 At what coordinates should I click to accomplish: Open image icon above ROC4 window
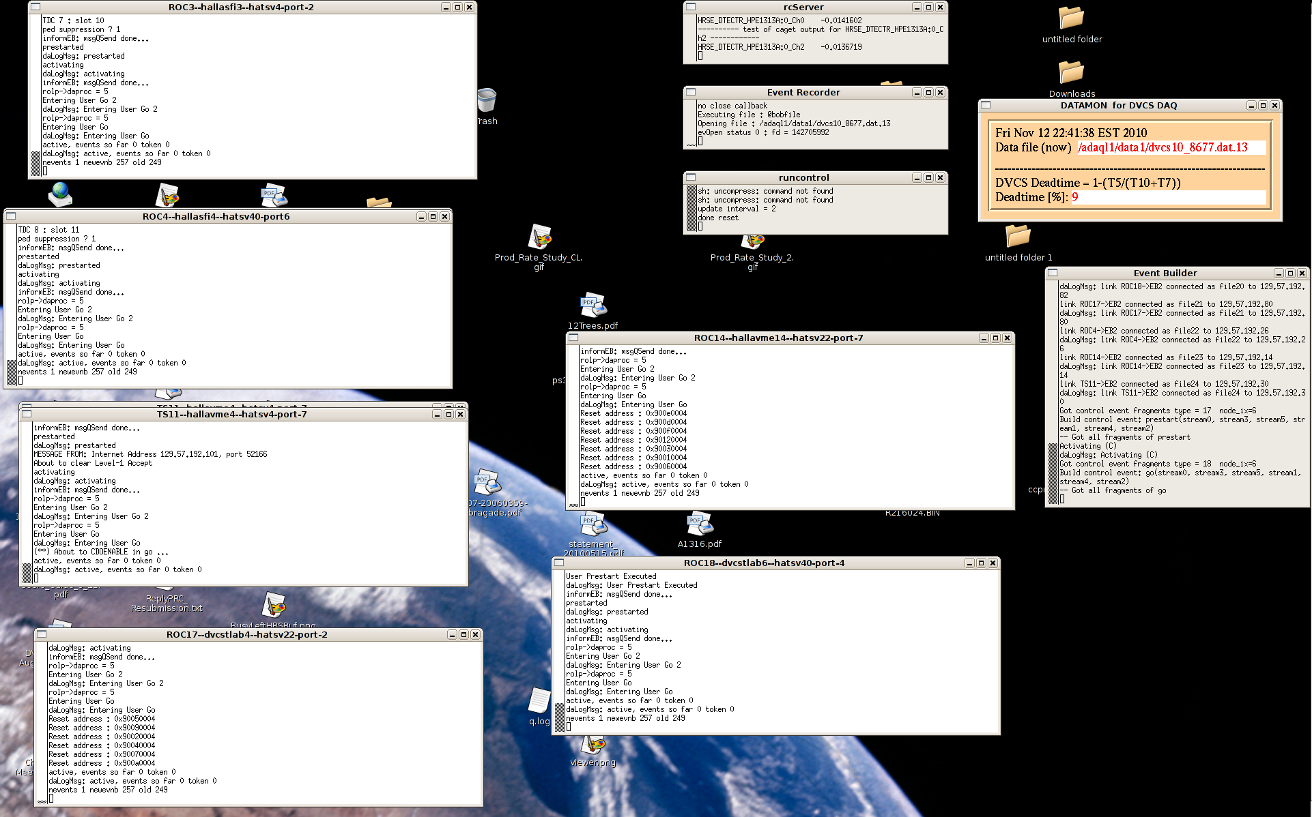tap(167, 195)
